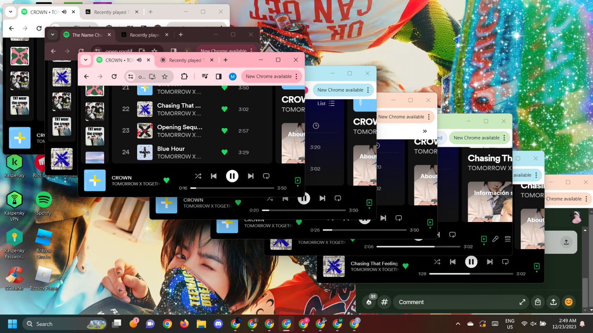Click install app icon in pink address bar
Image resolution: width=593 pixels, height=333 pixels.
coord(152,76)
